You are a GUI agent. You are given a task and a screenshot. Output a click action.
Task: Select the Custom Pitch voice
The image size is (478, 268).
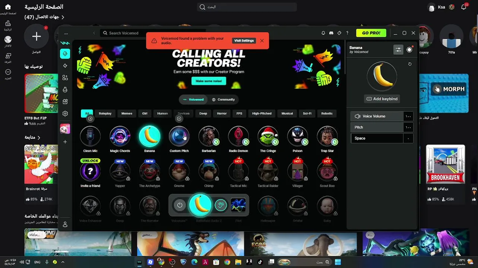179,136
